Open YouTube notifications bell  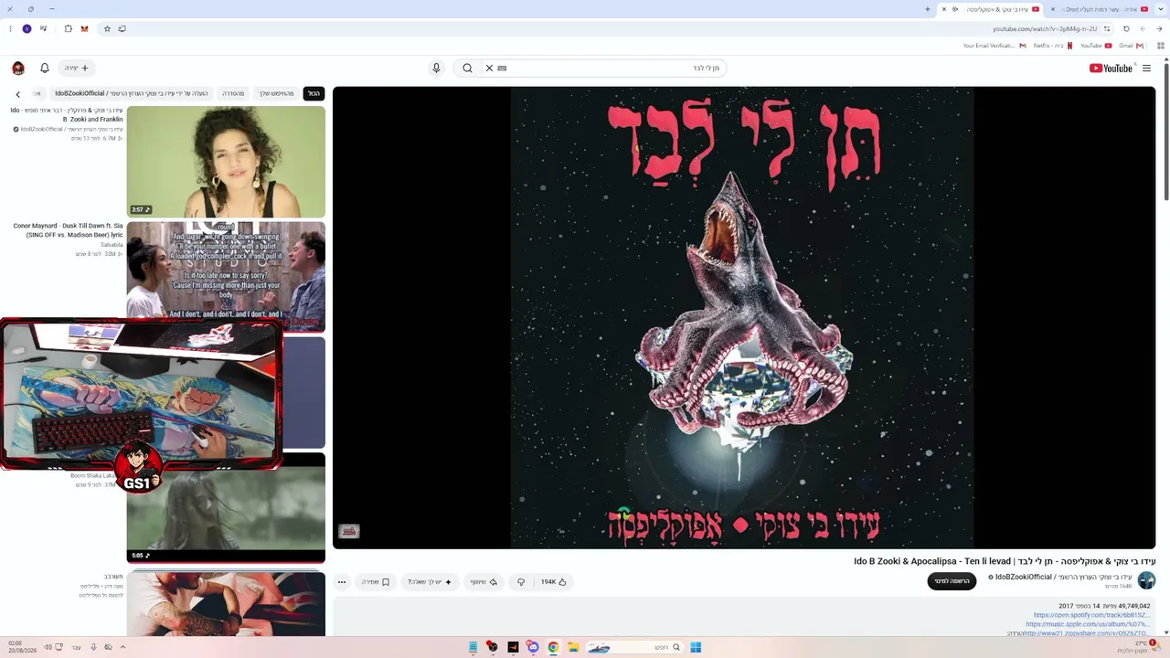pyautogui.click(x=44, y=68)
